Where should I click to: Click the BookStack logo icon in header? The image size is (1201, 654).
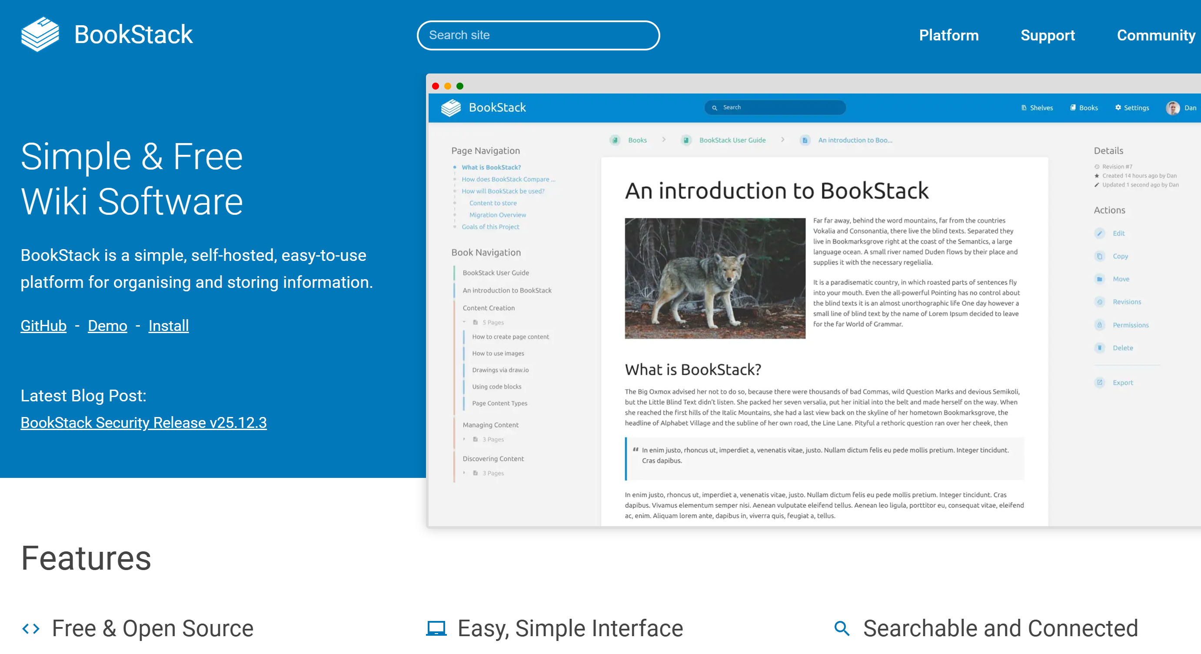(40, 34)
